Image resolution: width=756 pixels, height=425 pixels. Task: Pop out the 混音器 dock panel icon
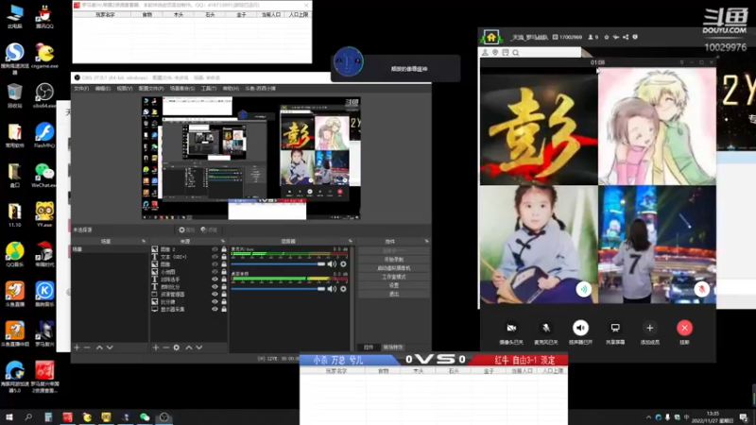[x=350, y=241]
